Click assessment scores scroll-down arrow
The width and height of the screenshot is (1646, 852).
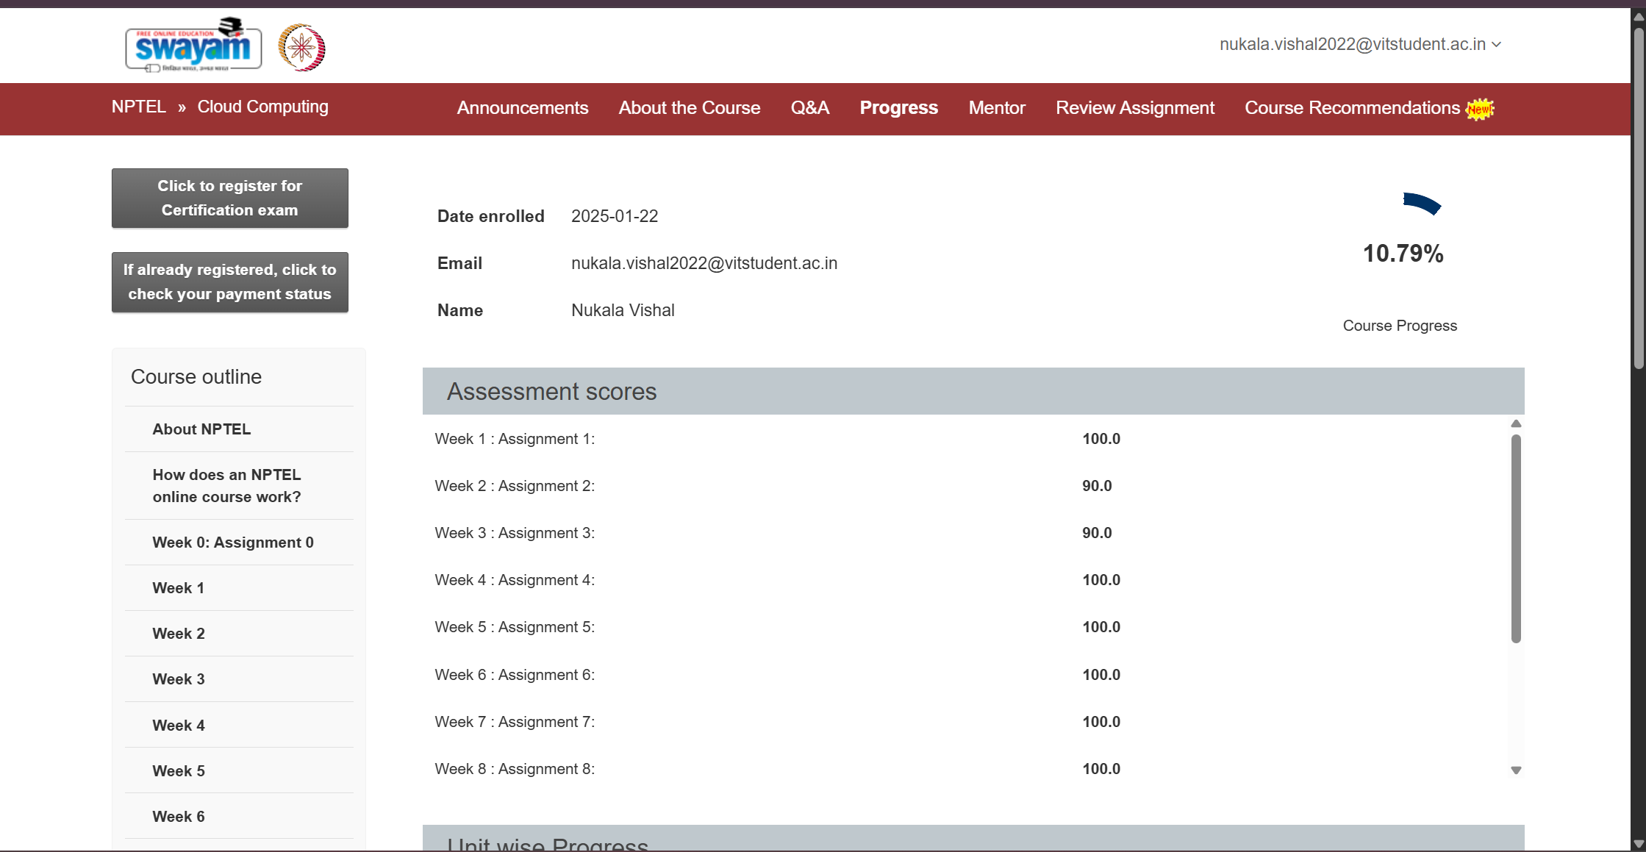(1516, 770)
